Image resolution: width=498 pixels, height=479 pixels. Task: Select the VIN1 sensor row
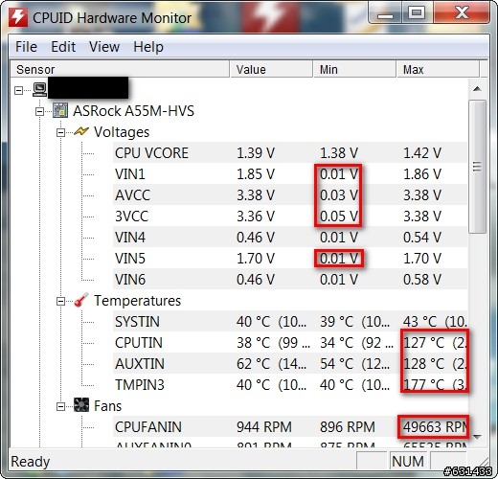pyautogui.click(x=290, y=173)
